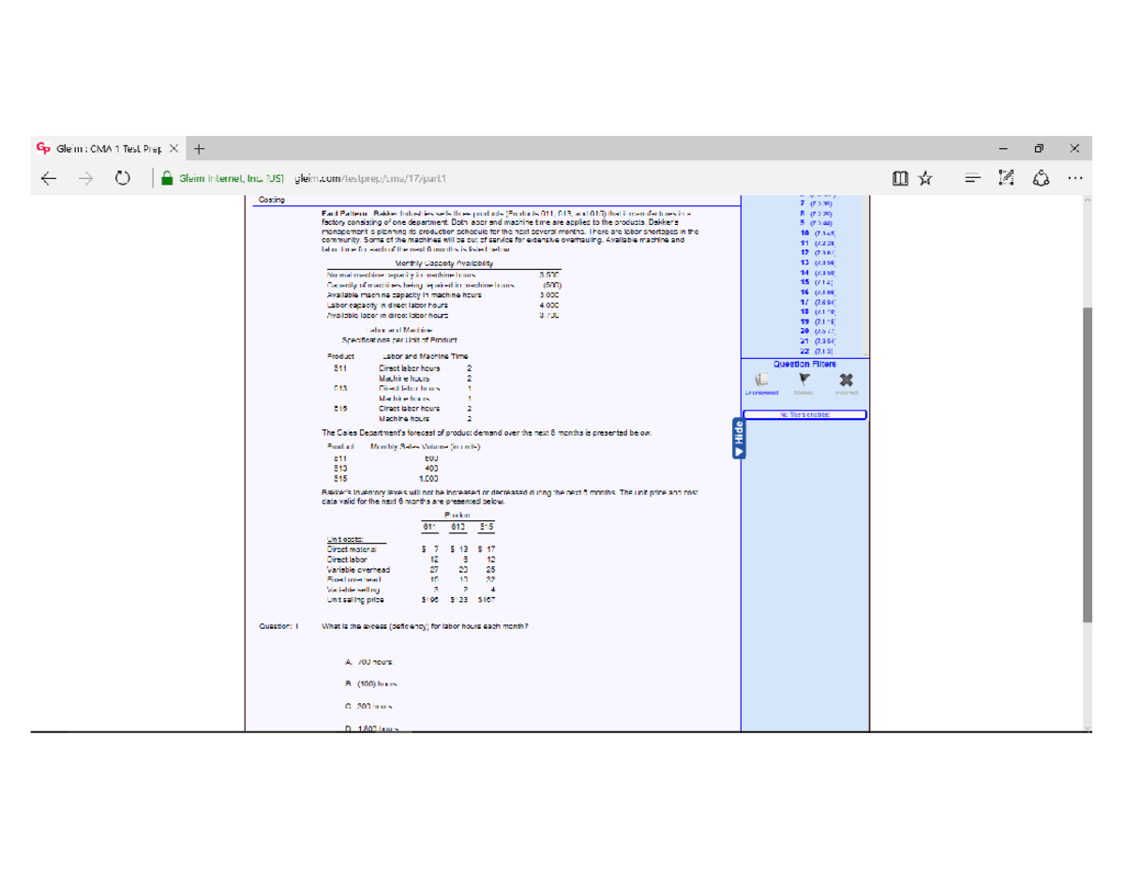Collapse the side panel with Hide tab
The image size is (1125, 869).
click(738, 440)
